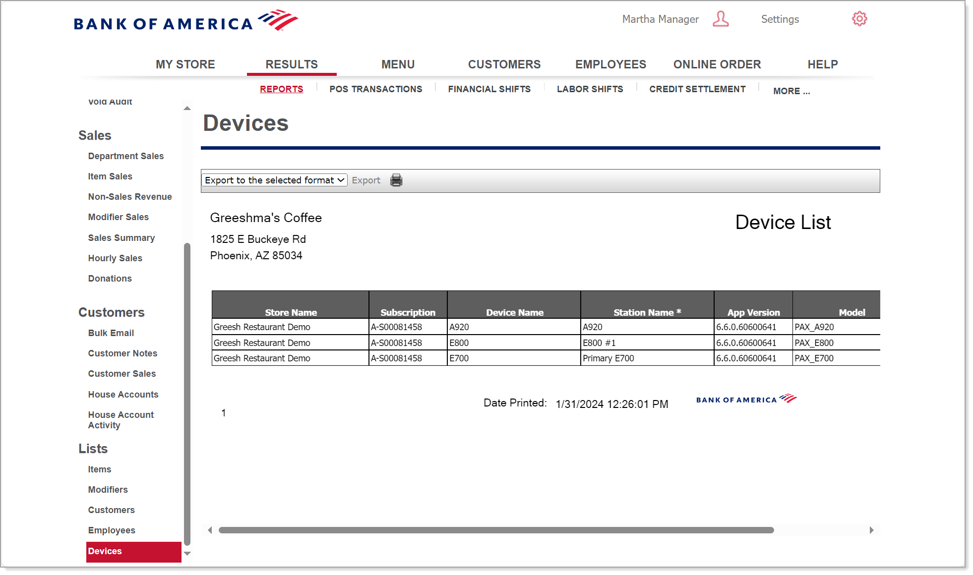Viewport: 973px width, 575px height.
Task: Go to CREDIT SETTLEMENT
Action: tap(697, 89)
